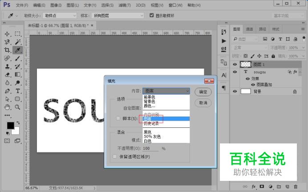Viewport: 308px width, 192px height.
Task: Select the Rounded Rectangle shape tool
Action: 17,99
